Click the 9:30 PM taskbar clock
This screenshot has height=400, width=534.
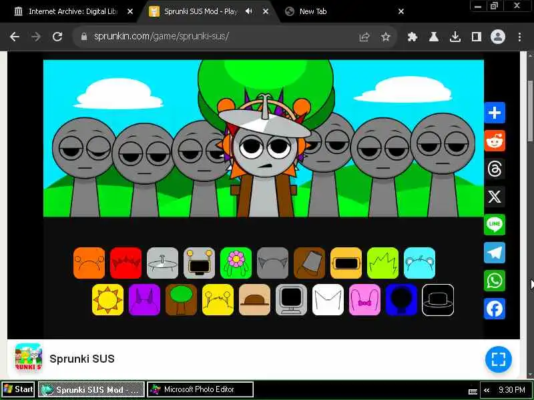click(512, 390)
